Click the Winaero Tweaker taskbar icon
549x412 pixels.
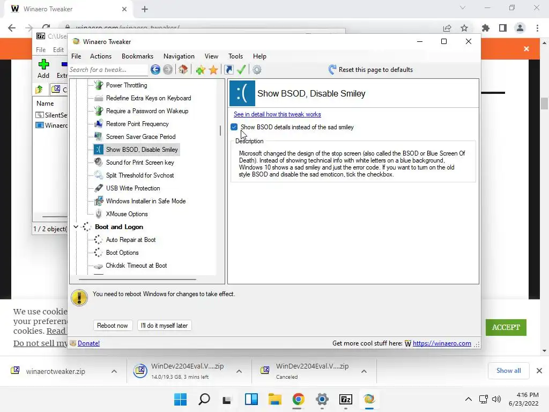[369, 399]
